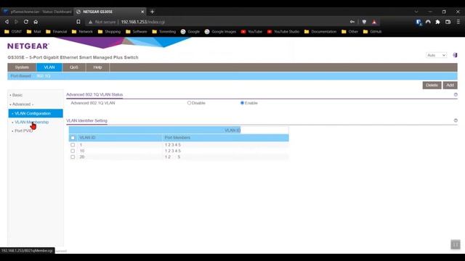Open the Bitwarden extension icon
Viewport: 465px width, 261px height.
[x=418, y=22]
